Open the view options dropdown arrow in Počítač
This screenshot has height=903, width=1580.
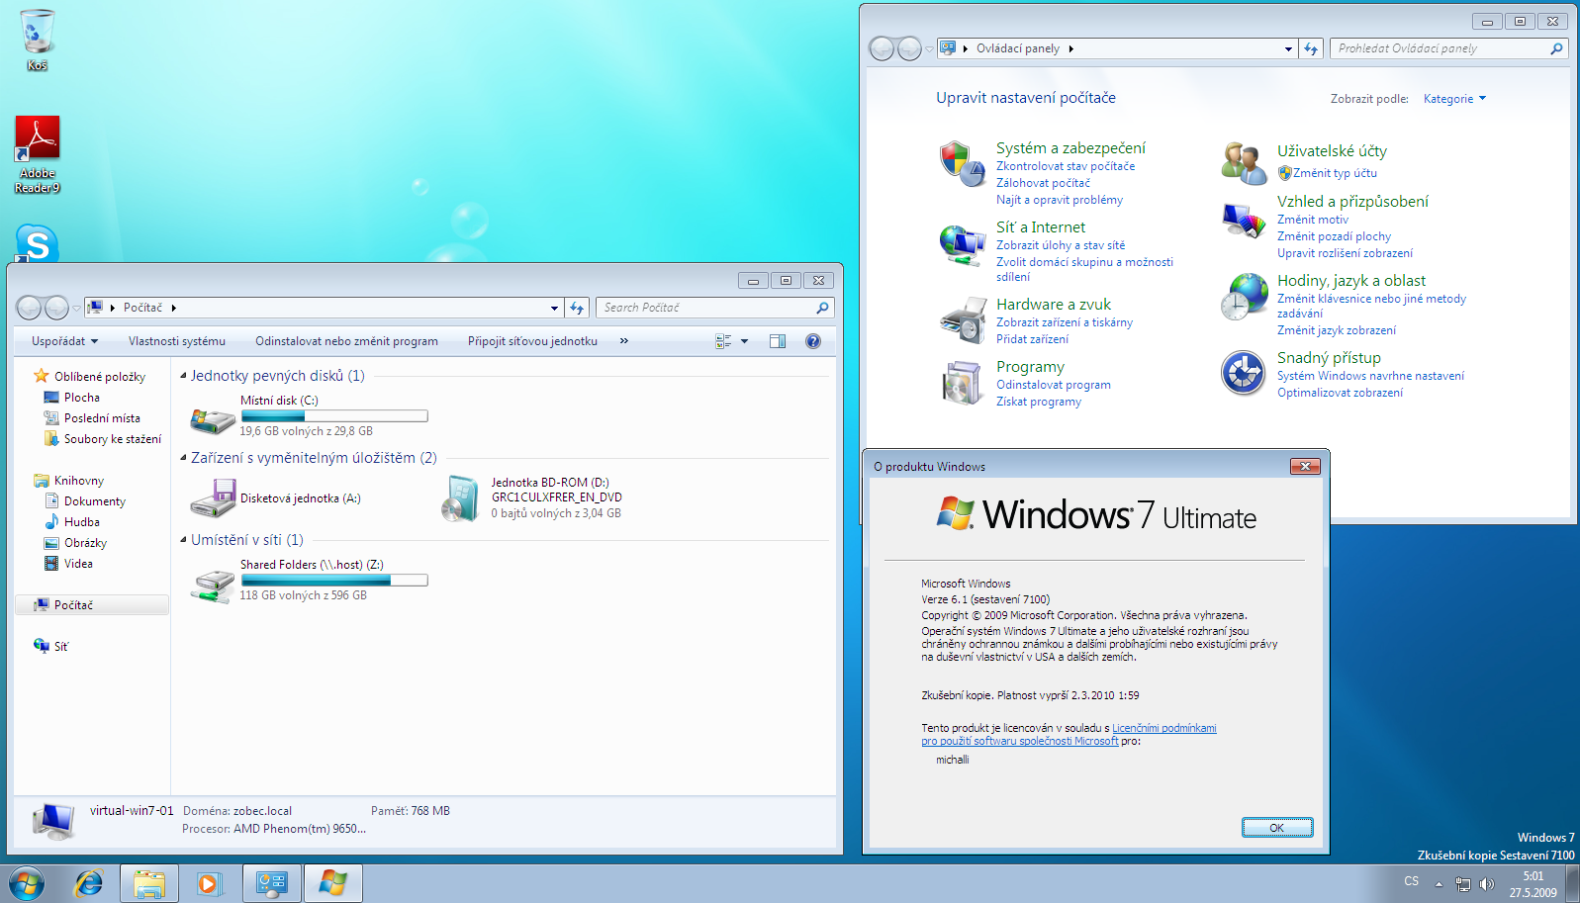pos(745,341)
